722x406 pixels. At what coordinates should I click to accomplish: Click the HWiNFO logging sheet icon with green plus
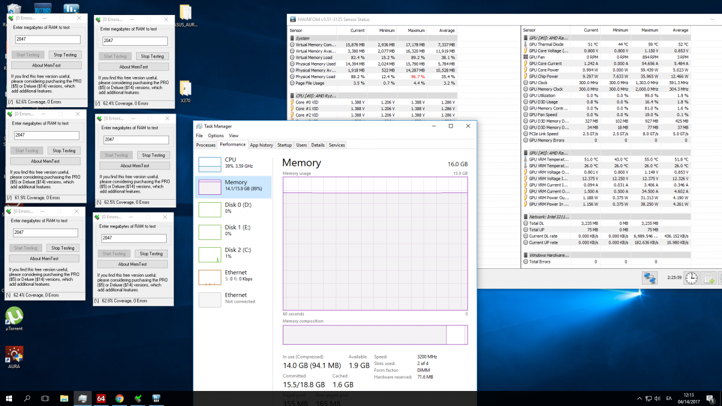point(709,278)
